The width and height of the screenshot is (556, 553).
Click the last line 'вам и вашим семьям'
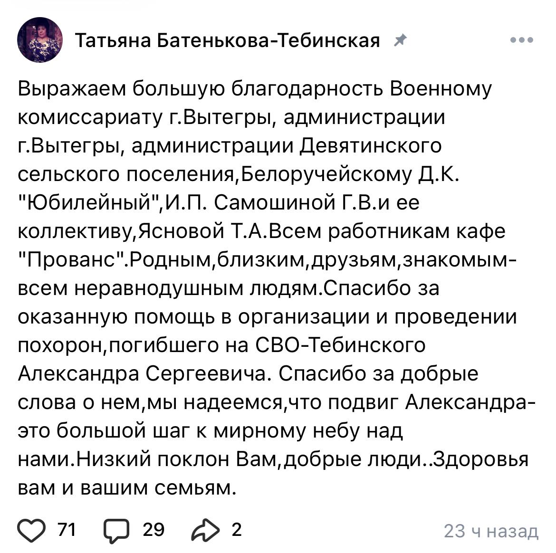tap(127, 488)
